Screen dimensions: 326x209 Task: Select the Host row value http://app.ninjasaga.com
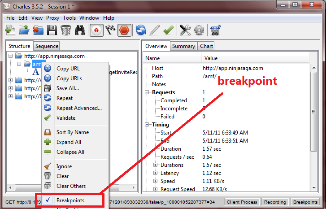(233, 68)
